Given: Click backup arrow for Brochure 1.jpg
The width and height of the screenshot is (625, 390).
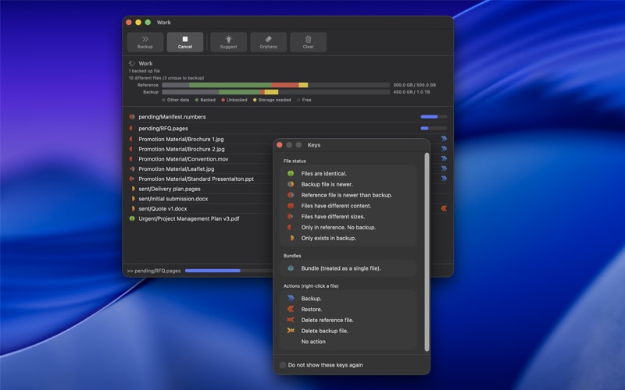Looking at the screenshot, I should tap(444, 139).
